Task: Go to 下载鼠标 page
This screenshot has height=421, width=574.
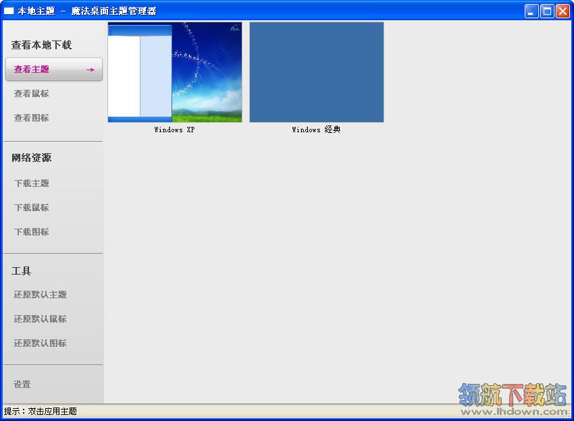Action: click(x=32, y=207)
